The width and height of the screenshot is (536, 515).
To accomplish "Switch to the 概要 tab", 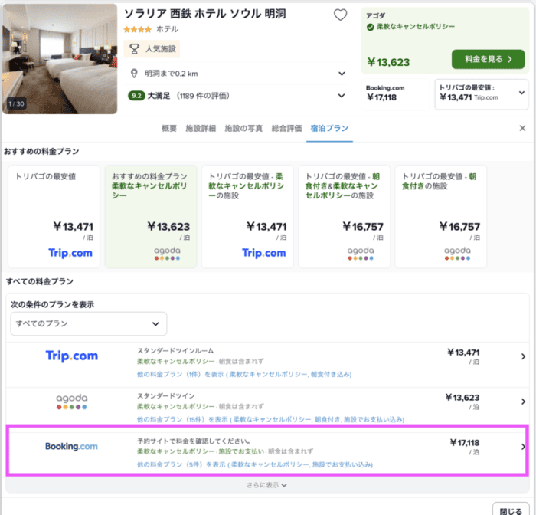I will click(x=169, y=128).
